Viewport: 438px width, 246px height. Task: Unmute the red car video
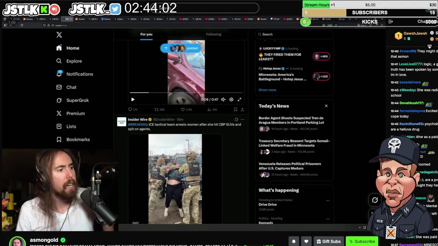(x=223, y=99)
